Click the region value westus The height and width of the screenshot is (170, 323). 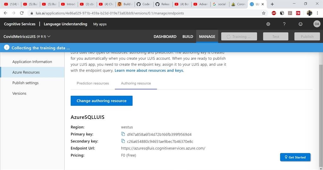[x=127, y=127]
